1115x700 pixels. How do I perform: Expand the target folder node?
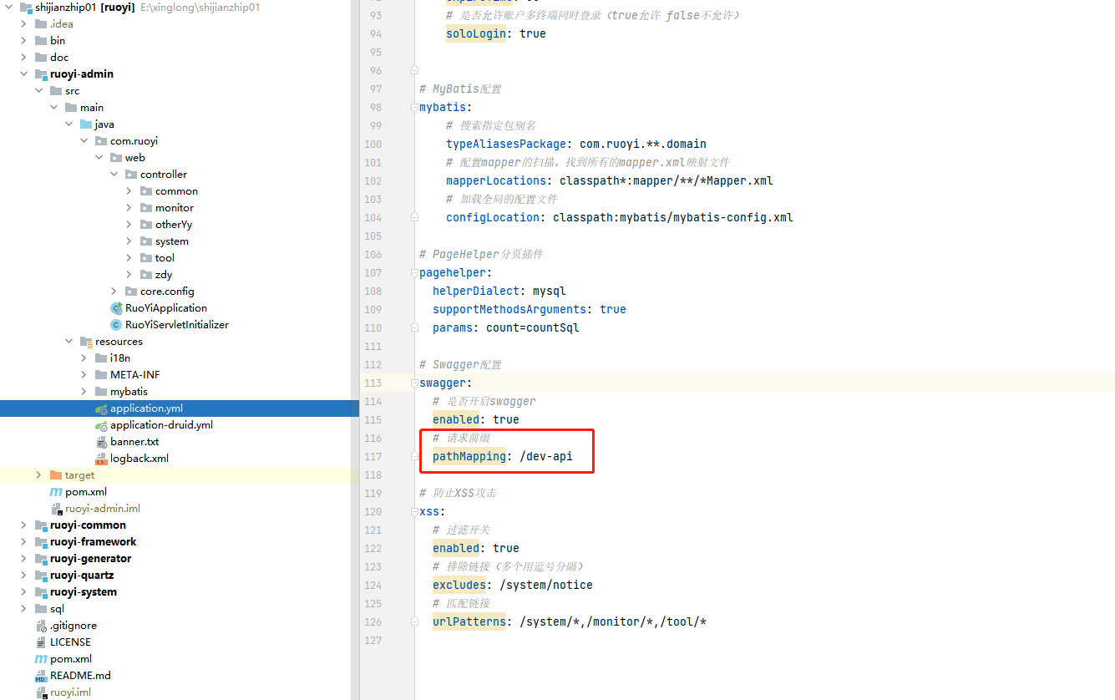(x=39, y=475)
